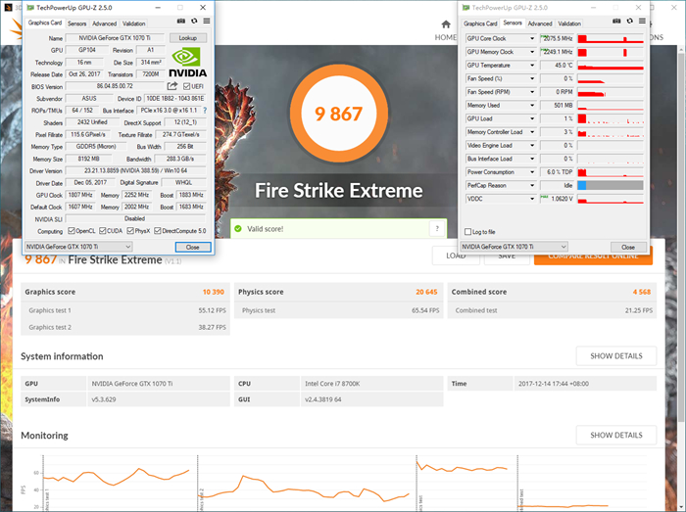This screenshot has height=512, width=686.
Task: Open the Validation tab in Sensors window
Action: pos(569,23)
